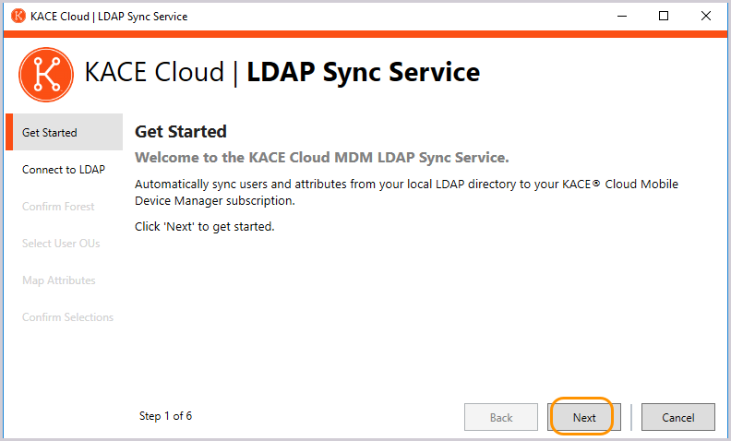Close the LDAP Sync Service window
The width and height of the screenshot is (731, 441).
pos(706,16)
